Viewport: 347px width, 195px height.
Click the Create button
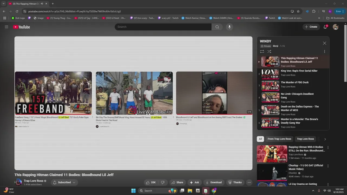tap(311, 27)
